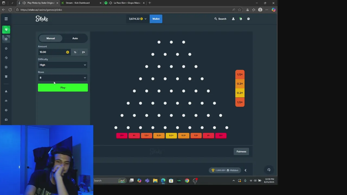Switch to the pinned TikTok tab

point(12,3)
